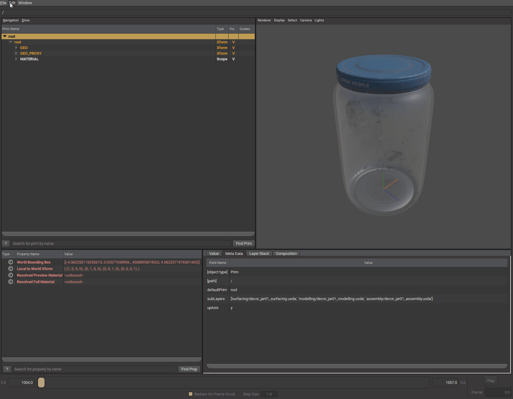
Task: Expand the GEO_PROXY prim node
Action: (x=16, y=53)
